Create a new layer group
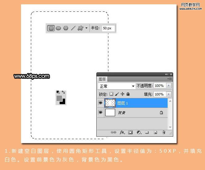Image resolution: width=205 pixels, height=170 pixels. (x=147, y=132)
